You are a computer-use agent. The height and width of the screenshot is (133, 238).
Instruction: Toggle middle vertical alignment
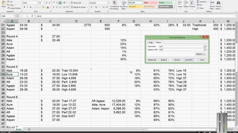pos(57,3)
